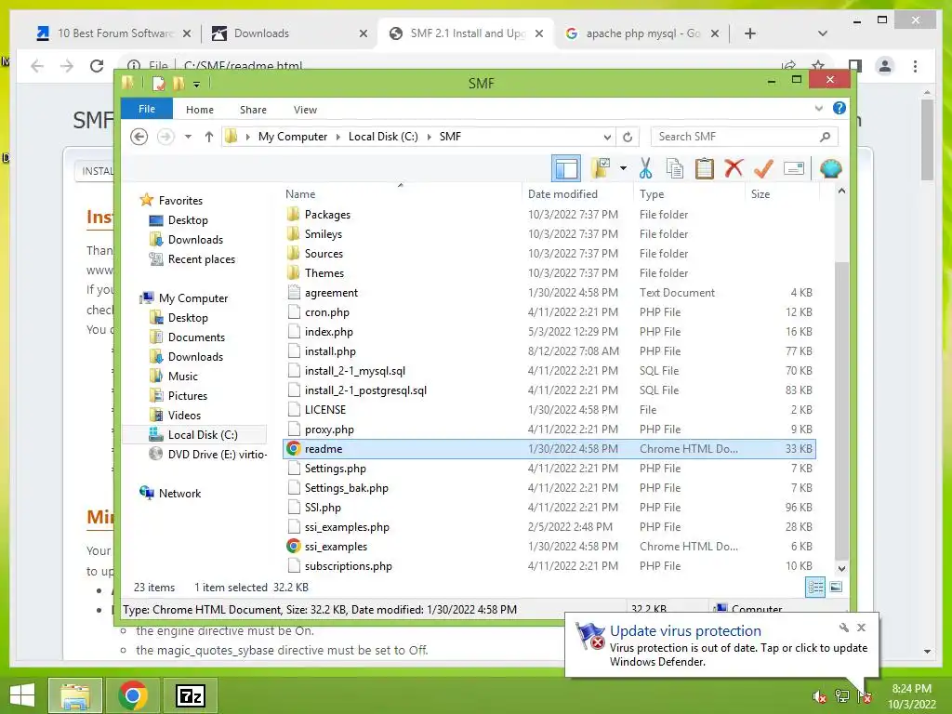Open Chrome three-dot menu
952x714 pixels.
[x=915, y=66]
